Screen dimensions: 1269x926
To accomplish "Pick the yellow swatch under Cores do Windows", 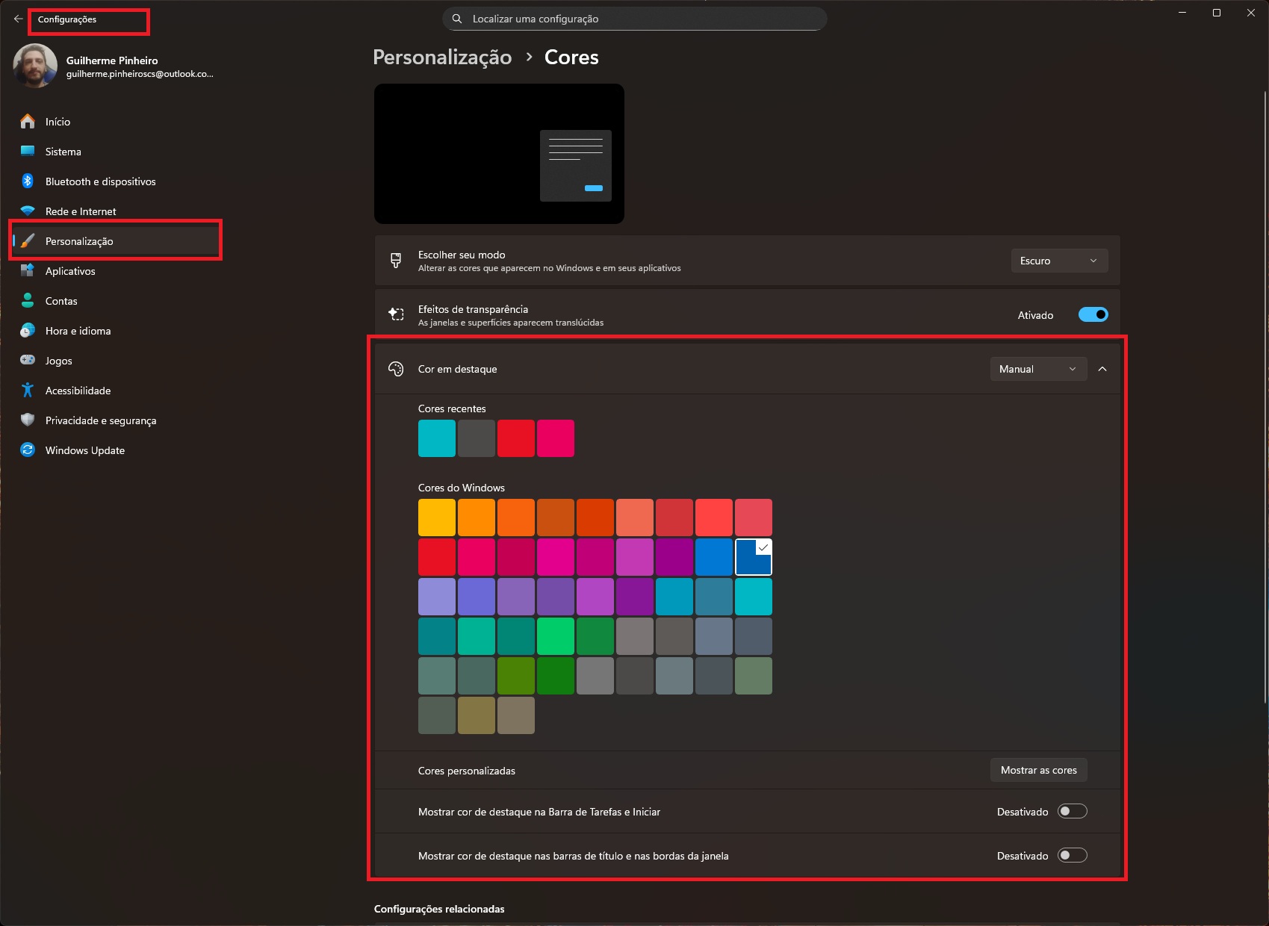I will click(x=437, y=517).
